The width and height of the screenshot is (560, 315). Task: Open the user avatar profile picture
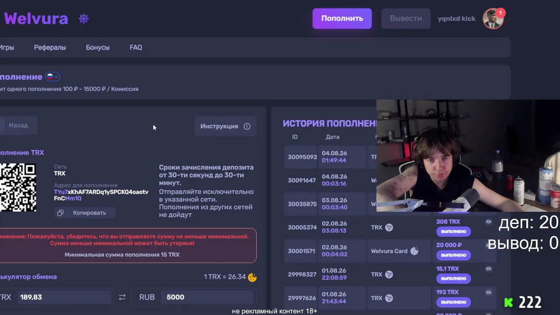click(493, 18)
